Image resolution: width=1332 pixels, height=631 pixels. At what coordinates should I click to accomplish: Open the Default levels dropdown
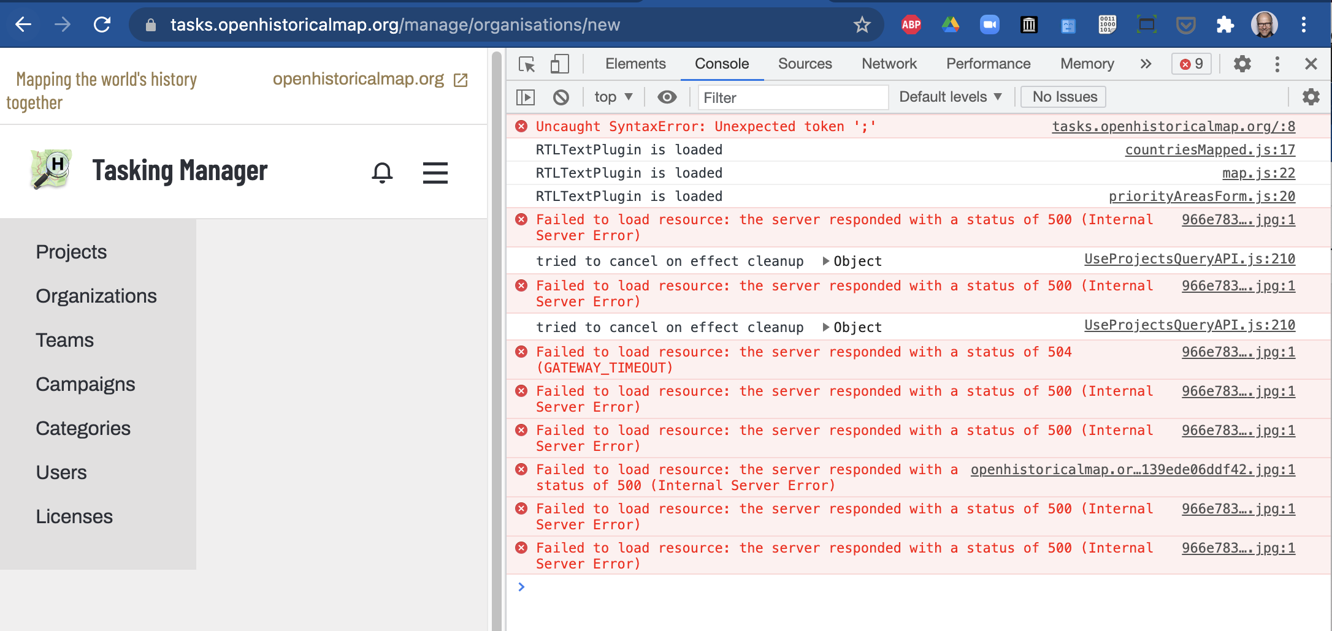click(x=949, y=97)
